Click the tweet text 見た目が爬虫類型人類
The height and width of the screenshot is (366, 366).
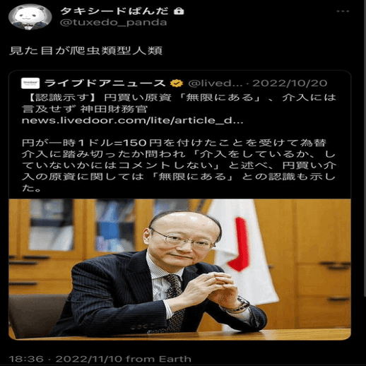click(85, 51)
